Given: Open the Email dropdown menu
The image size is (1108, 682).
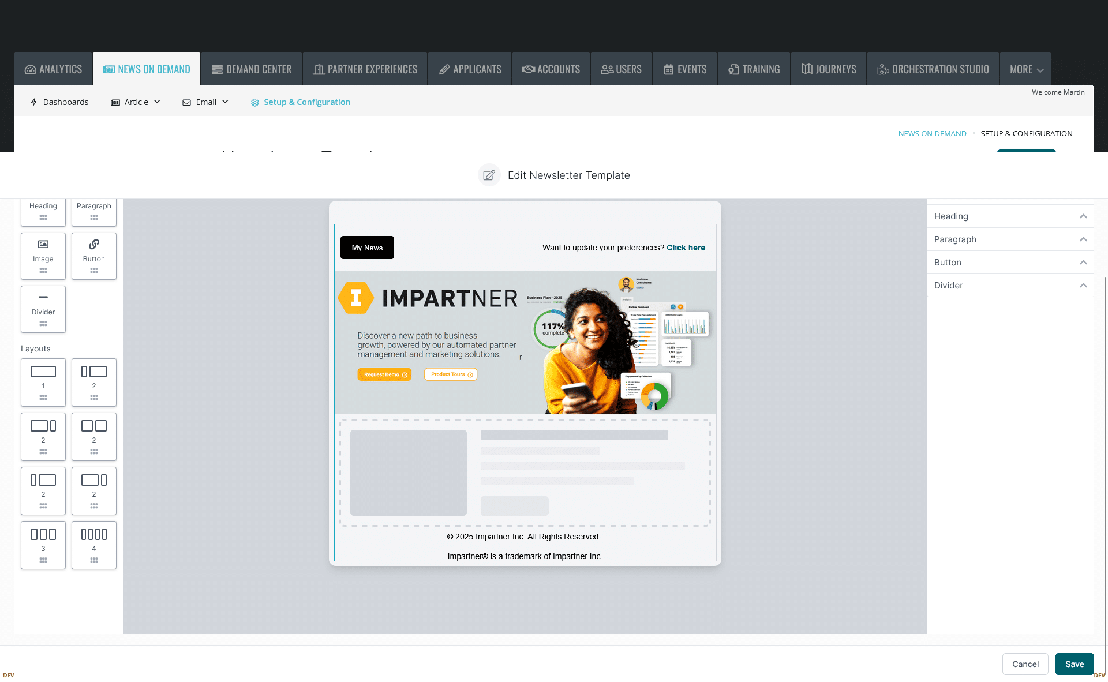Looking at the screenshot, I should click(206, 102).
